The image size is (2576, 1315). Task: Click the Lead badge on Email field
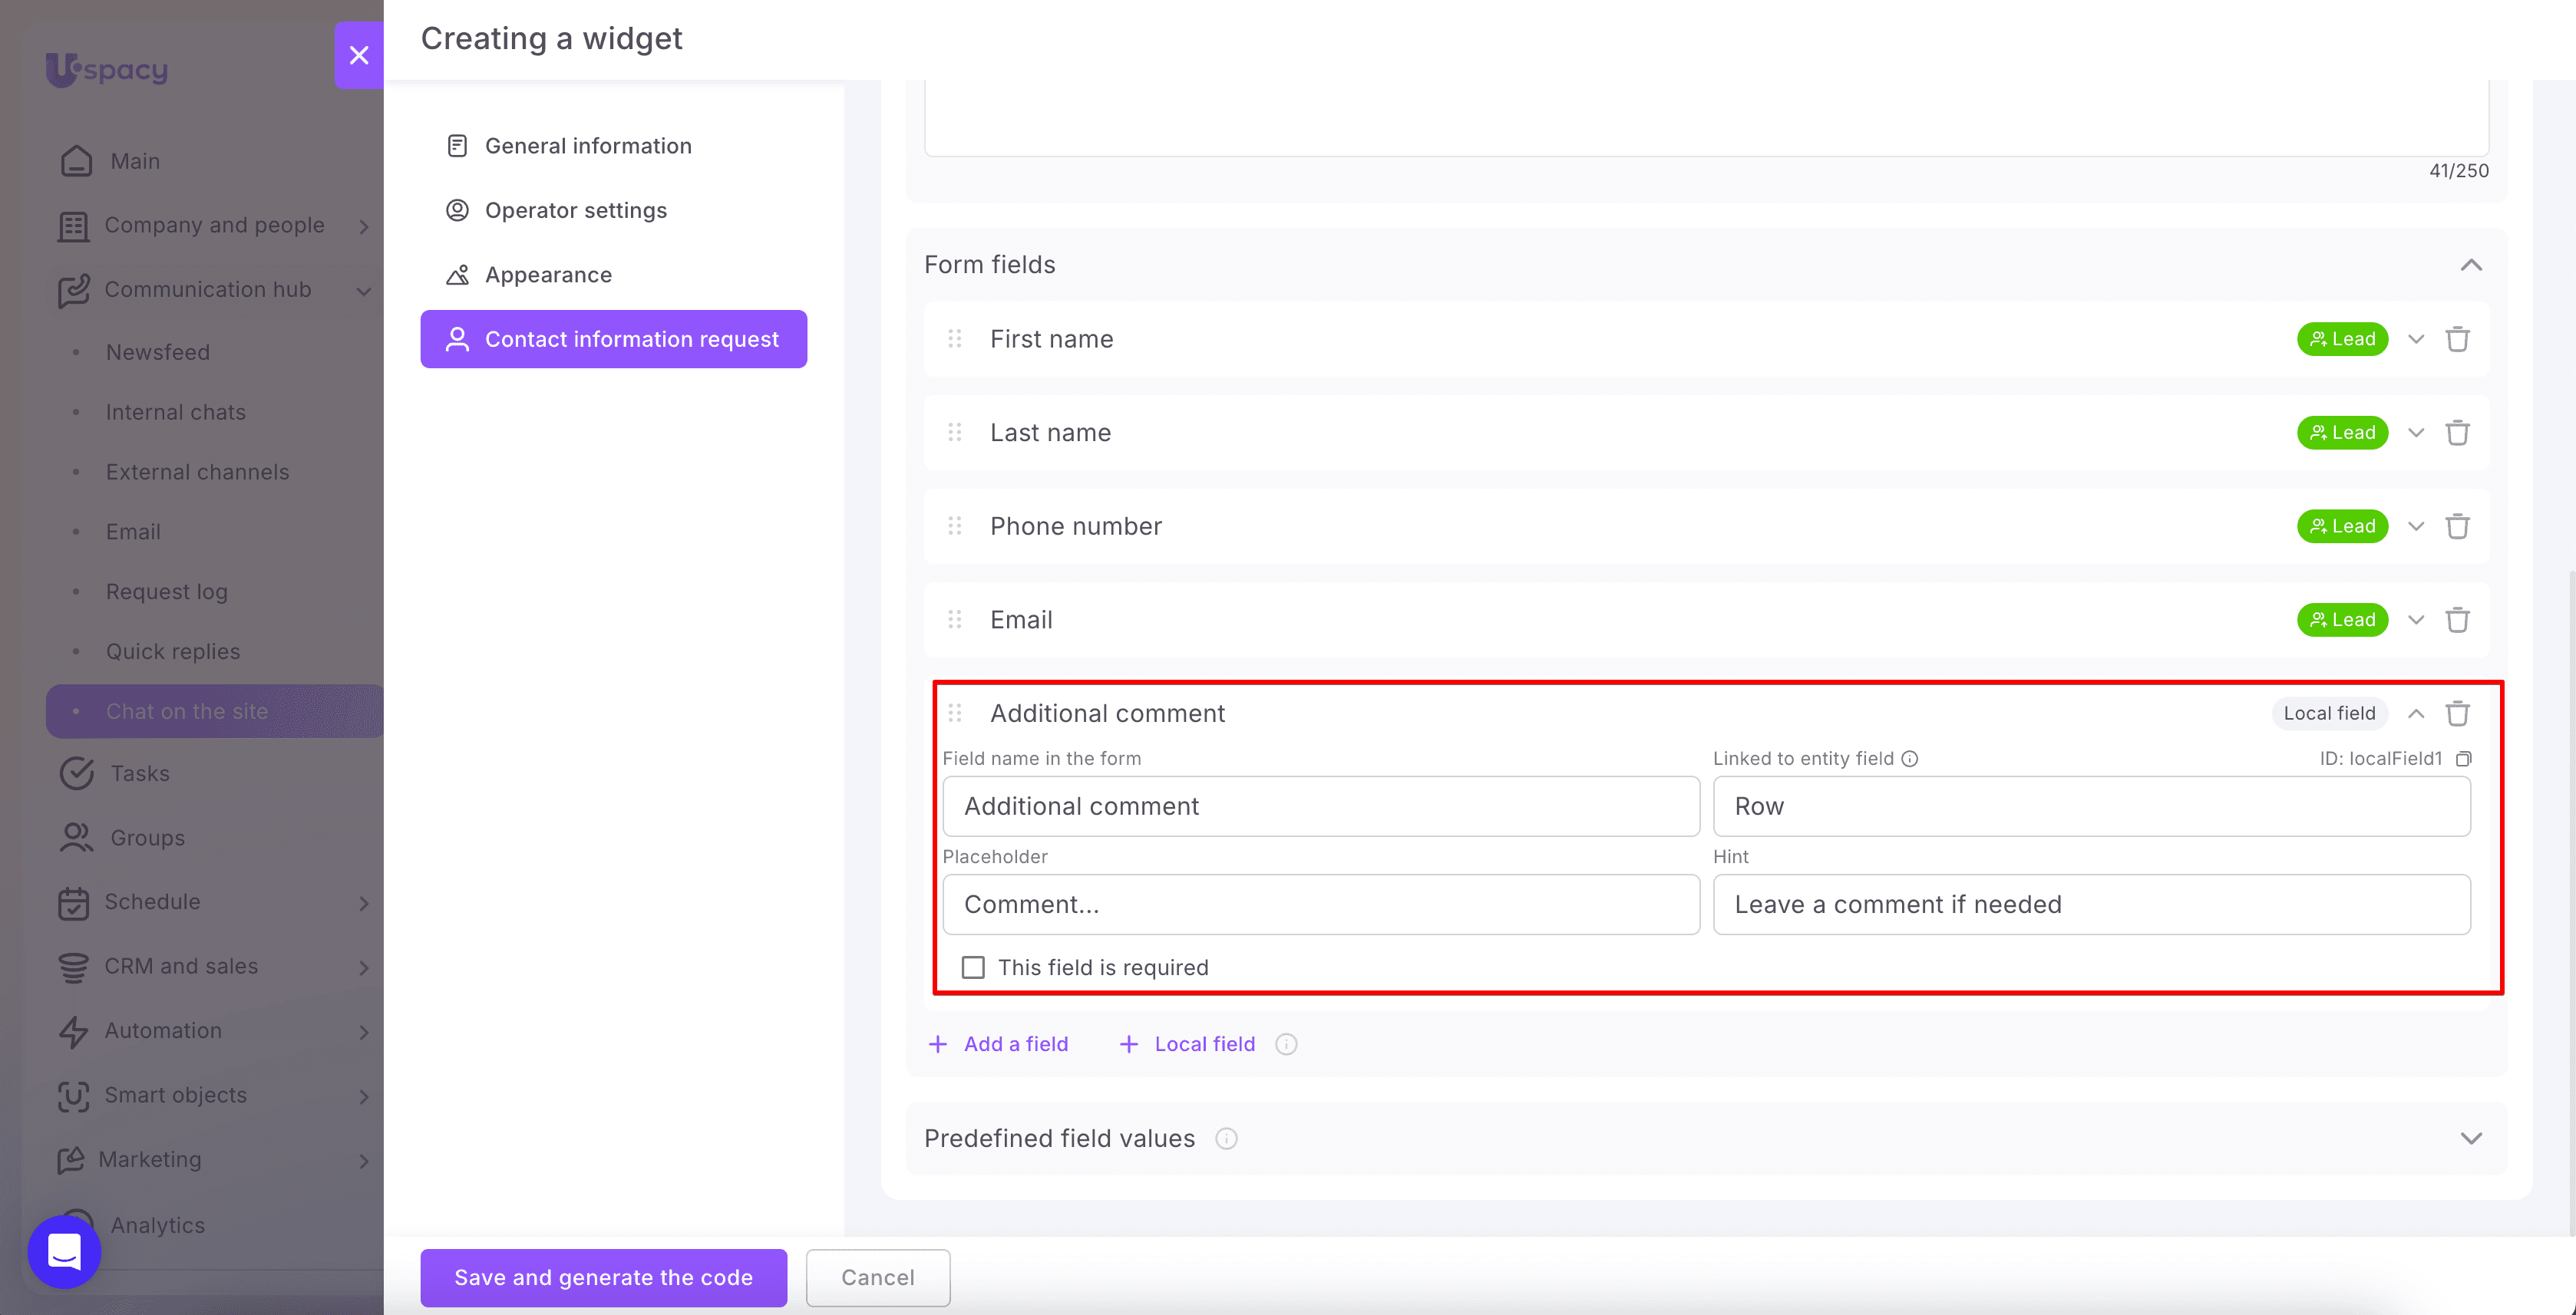coord(2342,621)
